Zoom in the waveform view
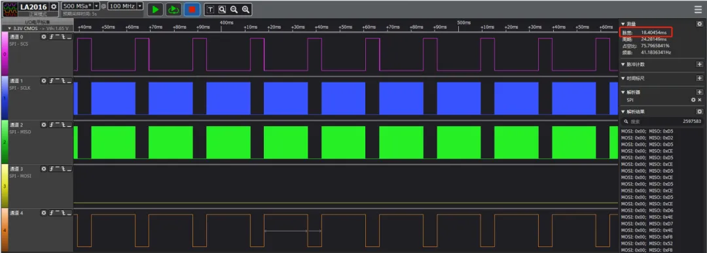Image resolution: width=707 pixels, height=253 pixels. tap(245, 9)
